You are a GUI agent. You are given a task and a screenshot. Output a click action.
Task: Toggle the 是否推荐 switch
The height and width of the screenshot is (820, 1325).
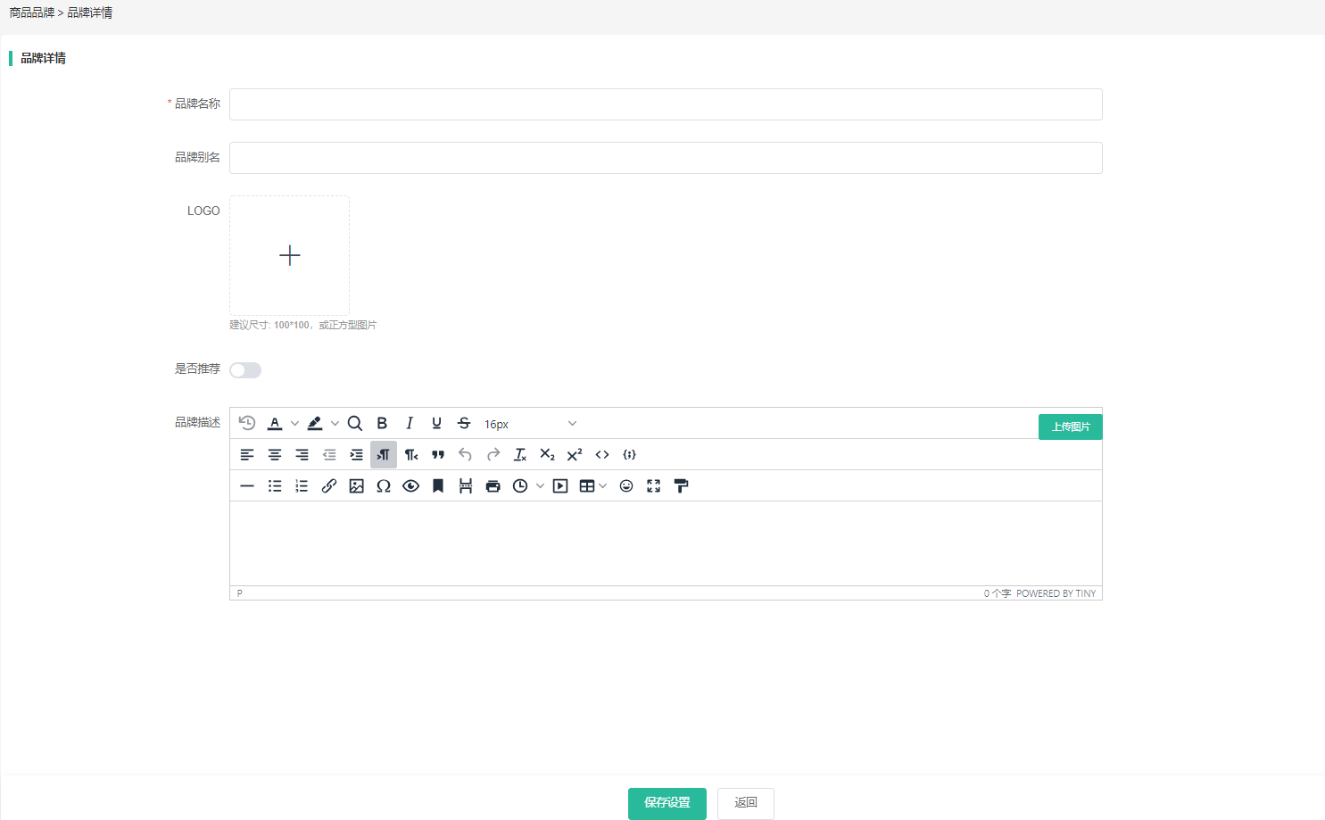(x=245, y=370)
